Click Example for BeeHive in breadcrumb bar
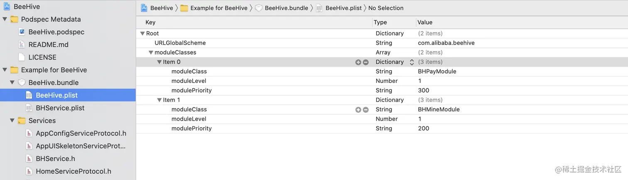This screenshot has width=628, height=180. 219,8
